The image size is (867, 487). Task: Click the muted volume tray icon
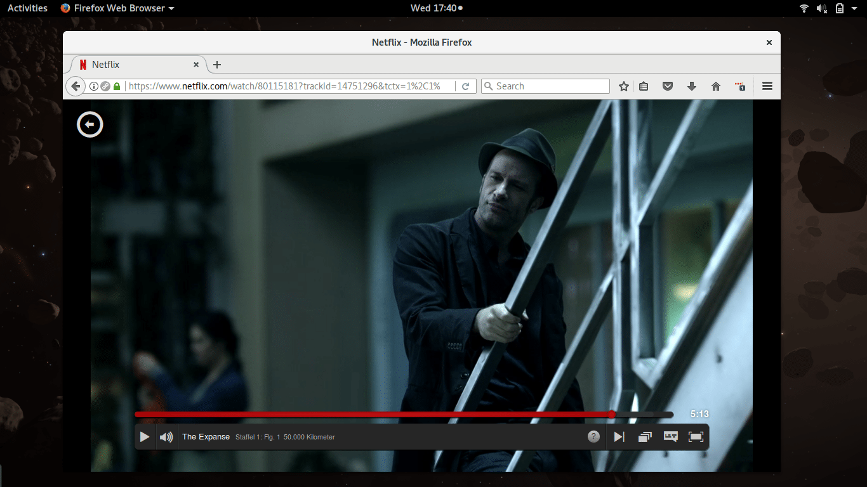coord(822,8)
